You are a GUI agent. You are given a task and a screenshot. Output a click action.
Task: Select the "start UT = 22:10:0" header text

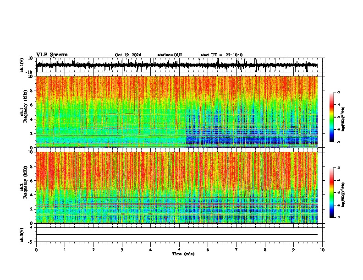221,55
